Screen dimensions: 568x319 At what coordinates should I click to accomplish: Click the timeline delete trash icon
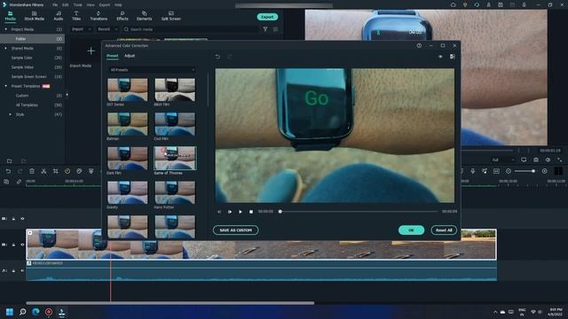[32, 171]
